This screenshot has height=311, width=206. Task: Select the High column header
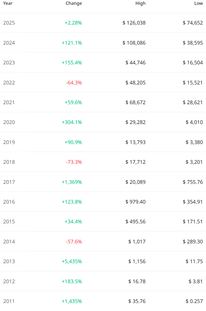click(140, 3)
